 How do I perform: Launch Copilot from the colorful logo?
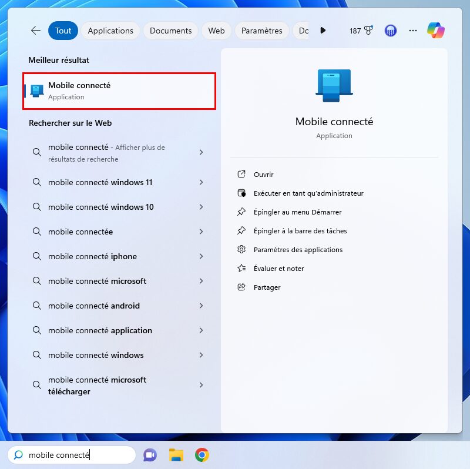436,31
